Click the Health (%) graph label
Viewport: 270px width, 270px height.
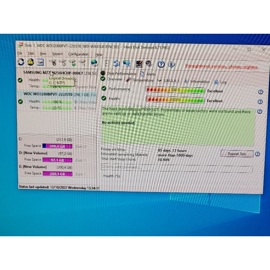tap(112, 176)
